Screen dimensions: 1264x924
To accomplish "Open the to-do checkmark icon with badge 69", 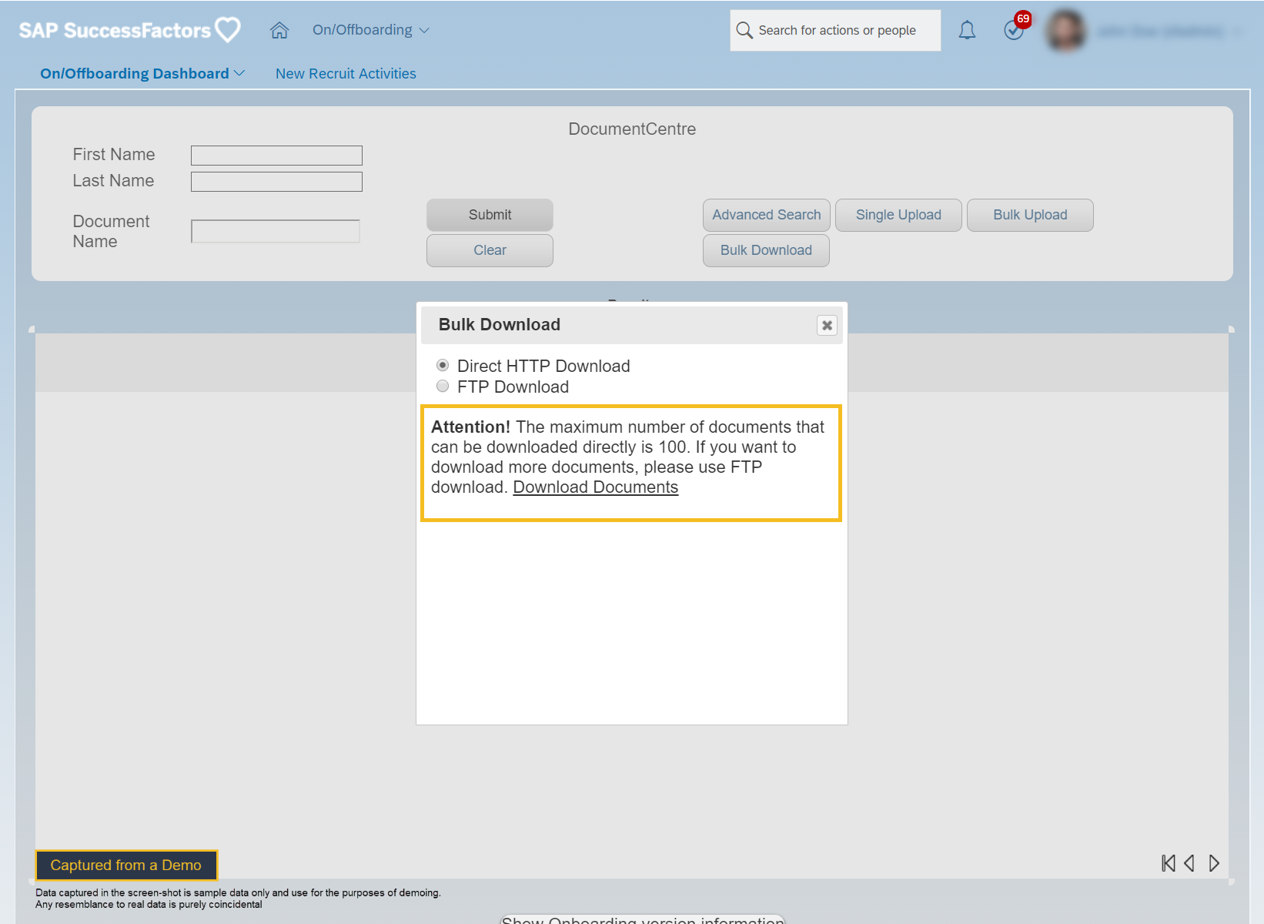I will pyautogui.click(x=1015, y=30).
